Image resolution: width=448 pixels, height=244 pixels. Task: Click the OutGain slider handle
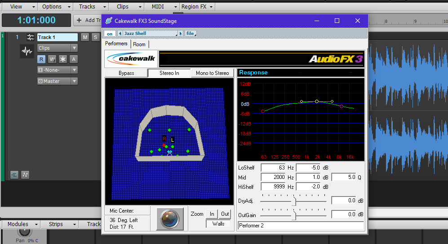tap(294, 215)
